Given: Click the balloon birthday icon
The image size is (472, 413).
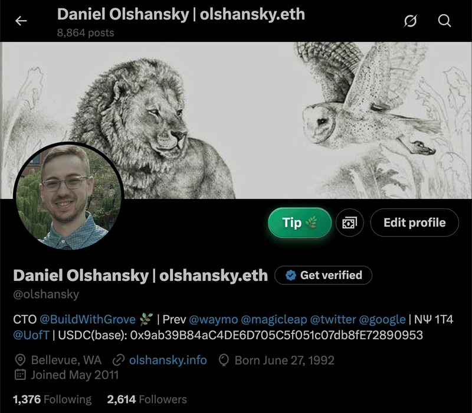Looking at the screenshot, I should pos(224,360).
